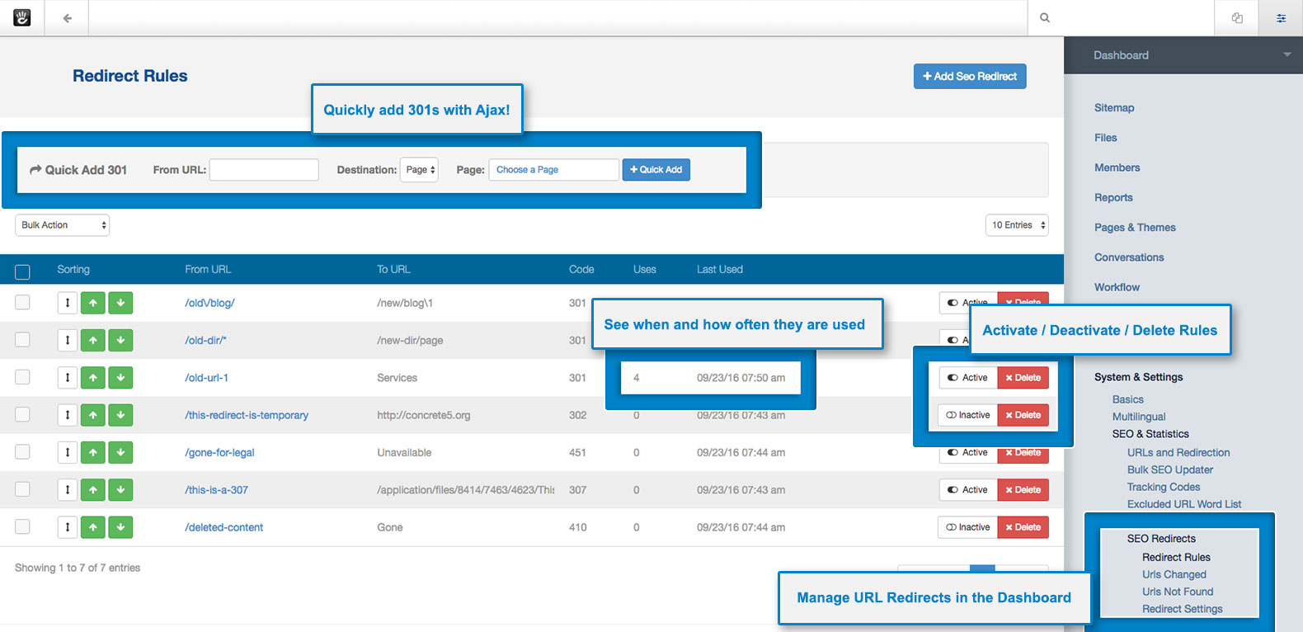Click the Quick Add button
Image resolution: width=1303 pixels, height=632 pixels.
coord(656,170)
